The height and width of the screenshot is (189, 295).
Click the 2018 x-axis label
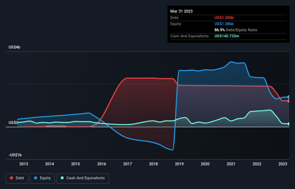[x=153, y=164]
